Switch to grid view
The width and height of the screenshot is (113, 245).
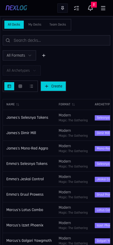click(20, 86)
